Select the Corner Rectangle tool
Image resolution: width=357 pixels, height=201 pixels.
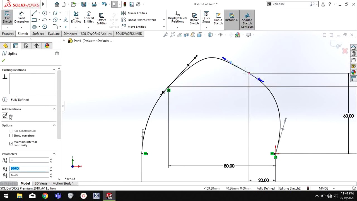34,20
